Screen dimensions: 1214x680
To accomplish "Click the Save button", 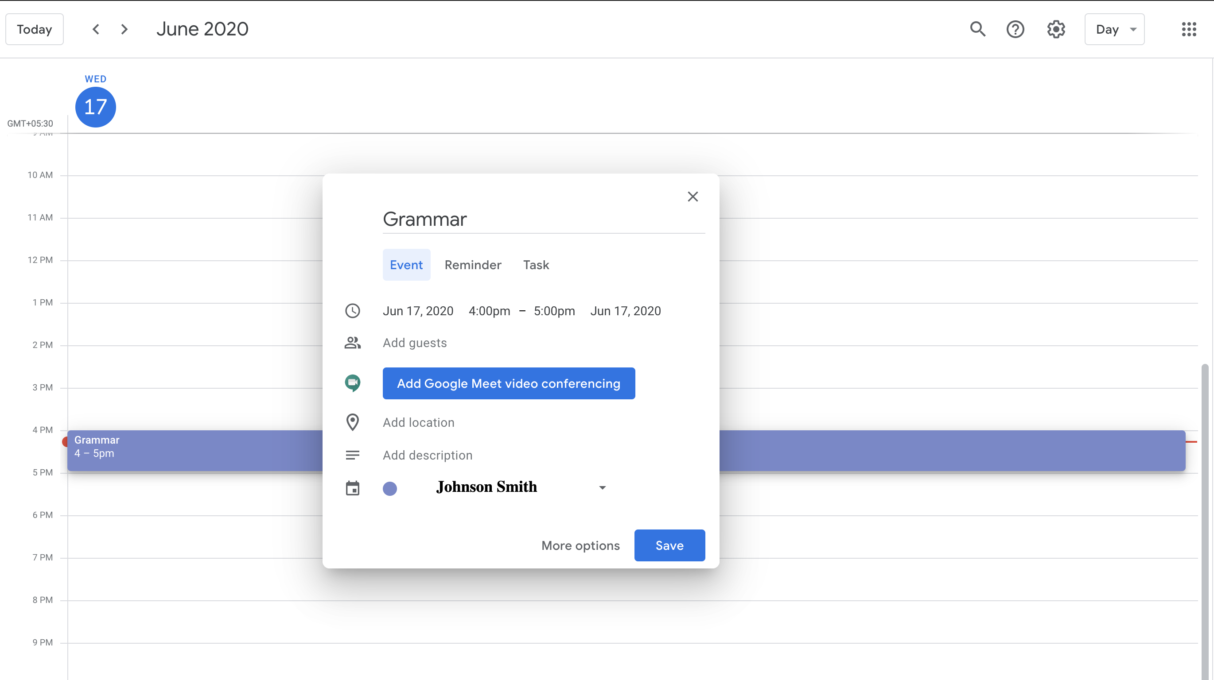I will tap(669, 545).
